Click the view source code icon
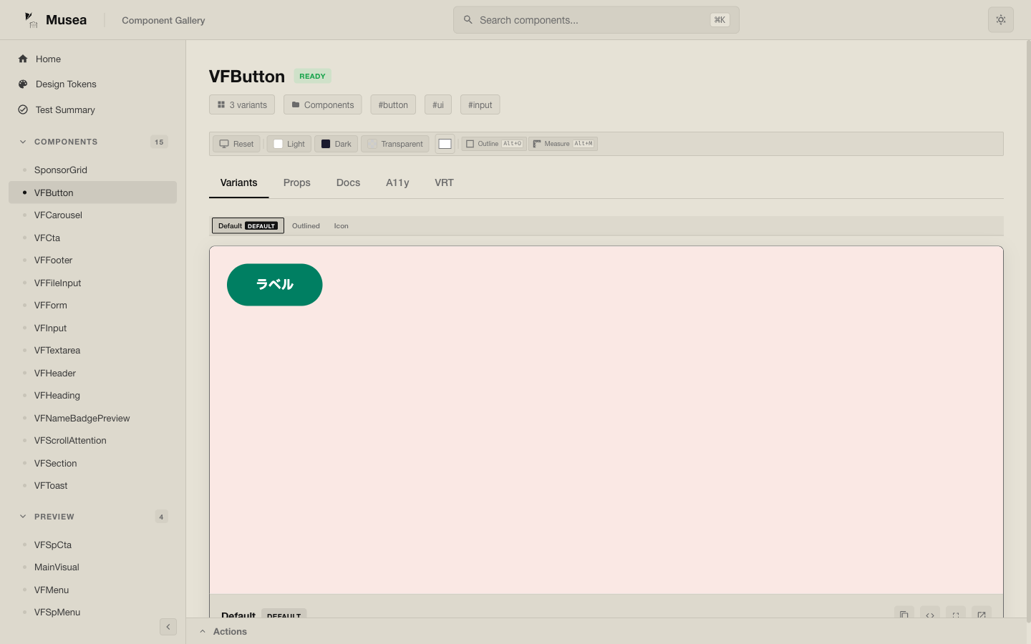This screenshot has width=1031, height=644. click(x=929, y=615)
